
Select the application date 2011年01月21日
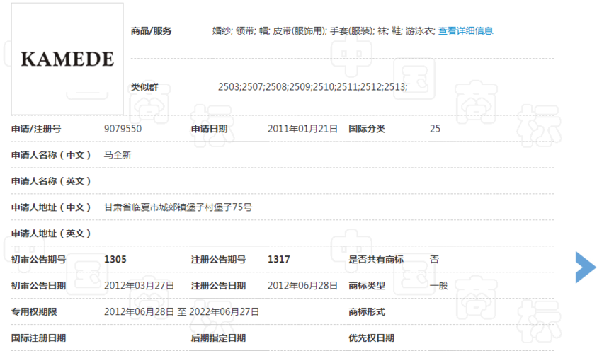(x=302, y=129)
